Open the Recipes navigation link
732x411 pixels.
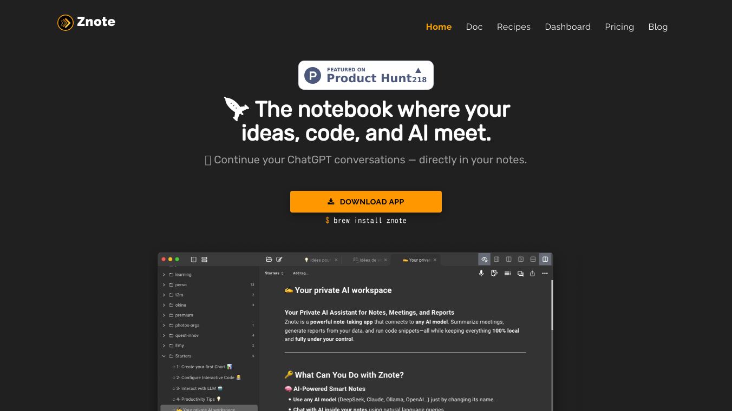coord(514,27)
